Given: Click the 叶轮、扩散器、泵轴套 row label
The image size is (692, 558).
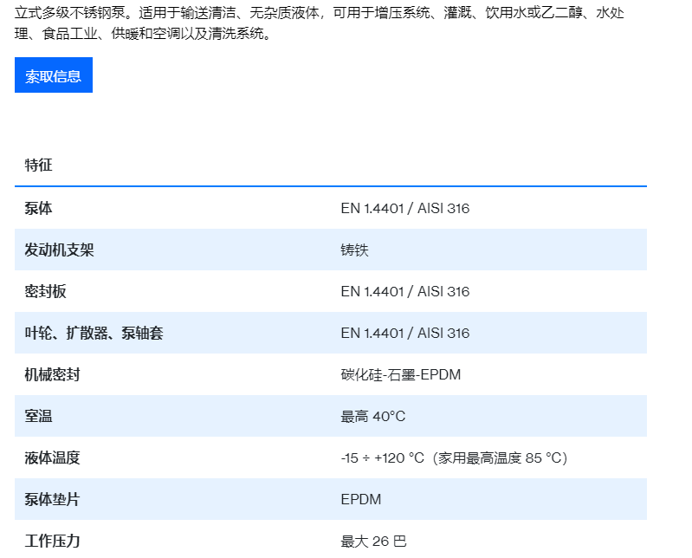Looking at the screenshot, I should [94, 333].
